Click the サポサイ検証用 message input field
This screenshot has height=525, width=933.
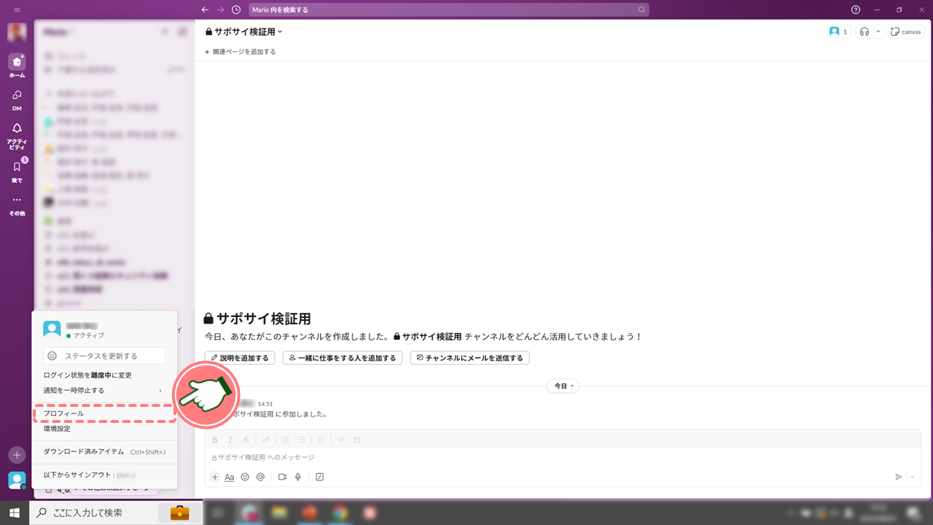pyautogui.click(x=563, y=457)
